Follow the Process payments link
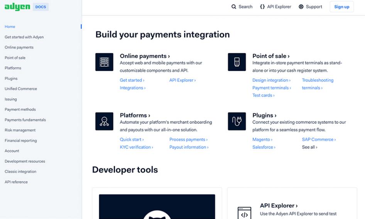Image resolution: width=365 pixels, height=219 pixels. point(189,140)
